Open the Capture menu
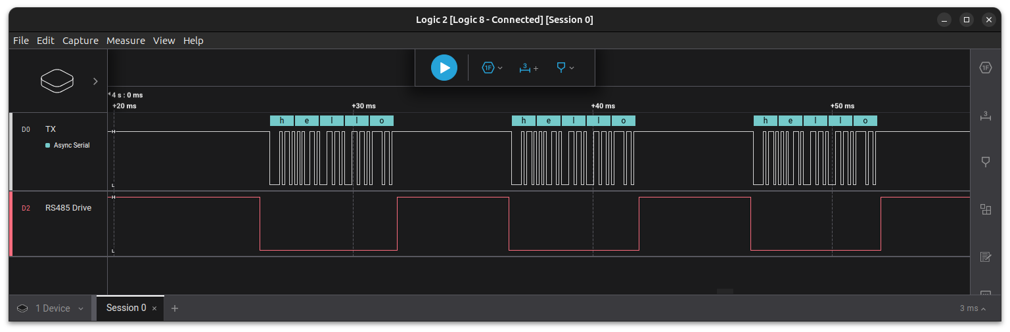 point(80,41)
